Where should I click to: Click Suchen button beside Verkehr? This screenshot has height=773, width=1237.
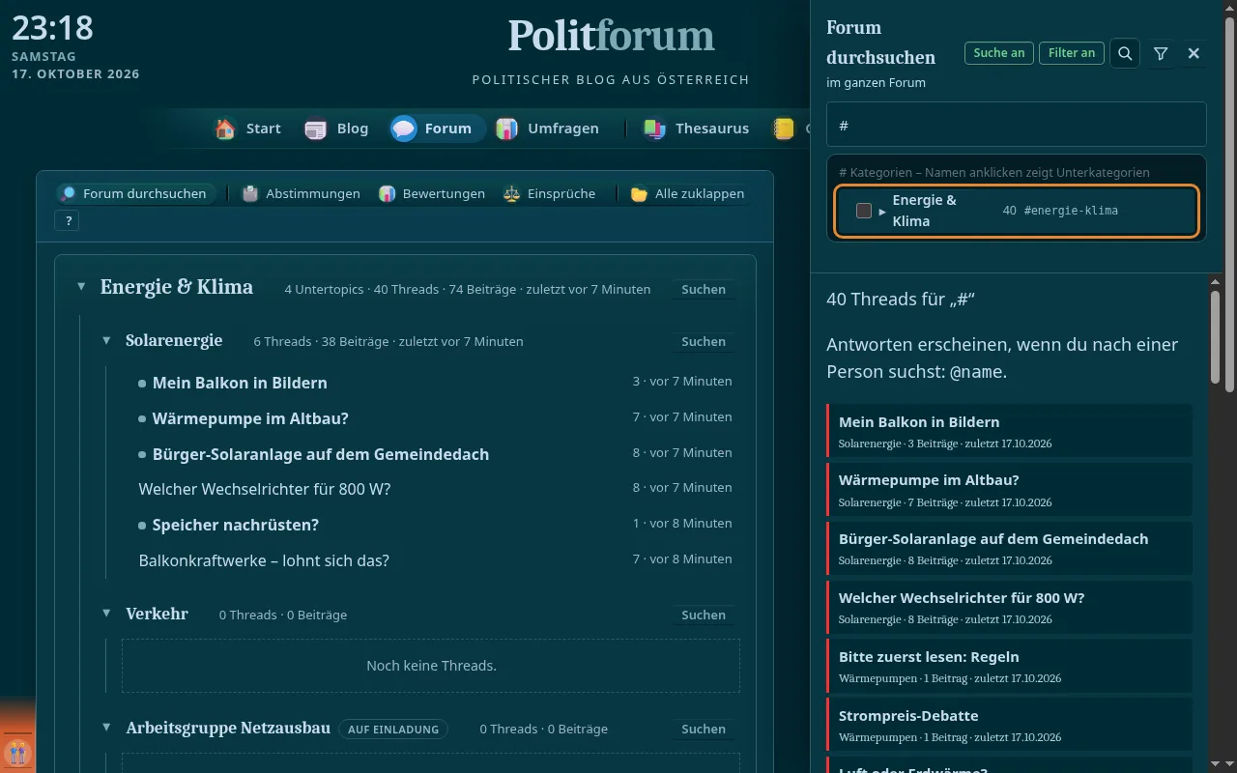coord(704,615)
